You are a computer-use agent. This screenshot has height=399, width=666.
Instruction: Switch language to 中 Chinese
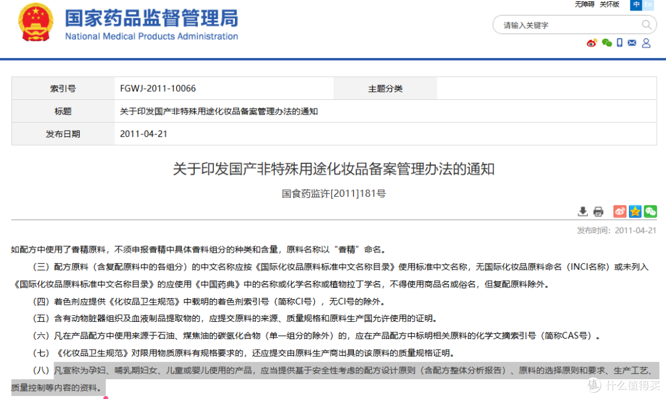pyautogui.click(x=636, y=5)
